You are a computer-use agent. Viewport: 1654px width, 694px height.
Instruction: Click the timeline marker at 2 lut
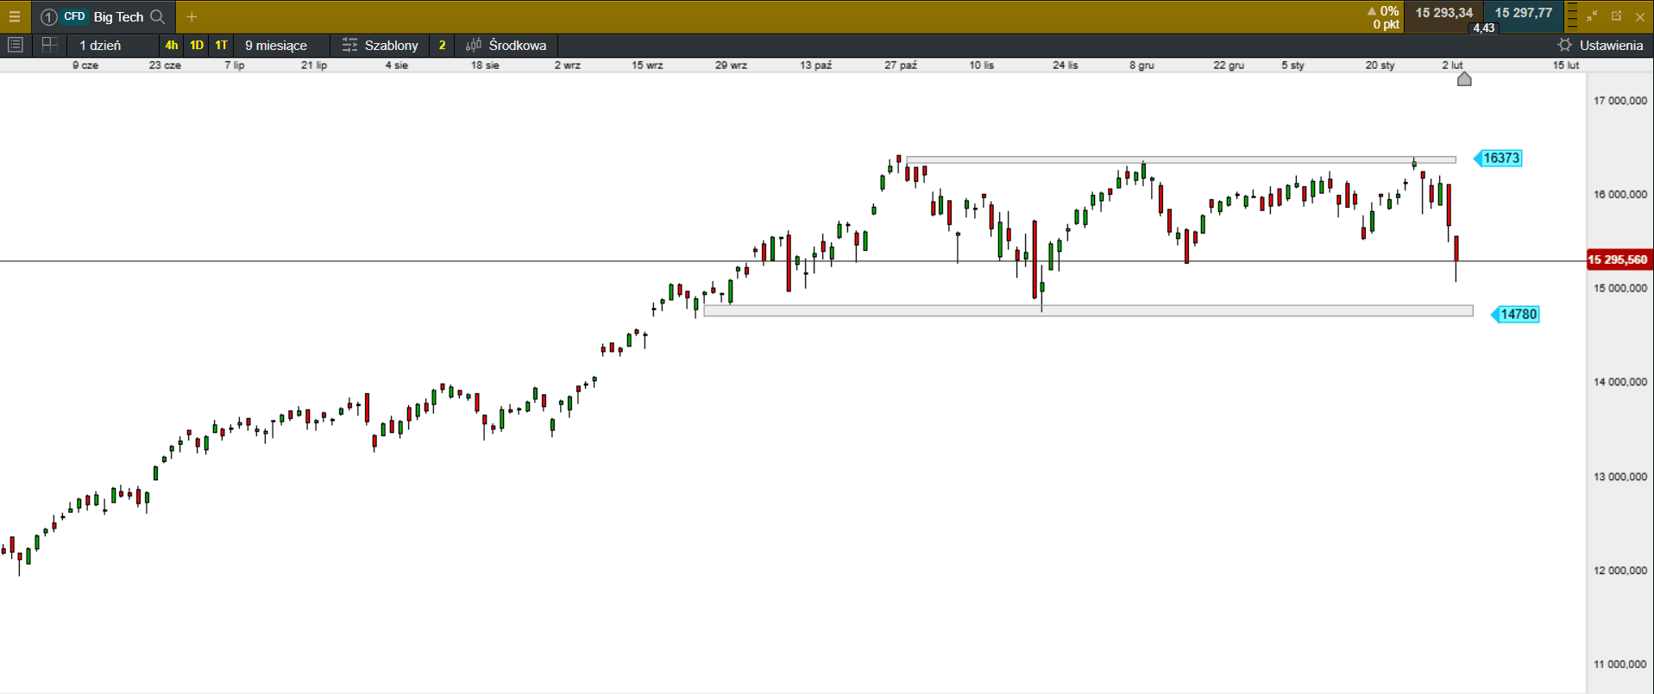pos(1464,79)
